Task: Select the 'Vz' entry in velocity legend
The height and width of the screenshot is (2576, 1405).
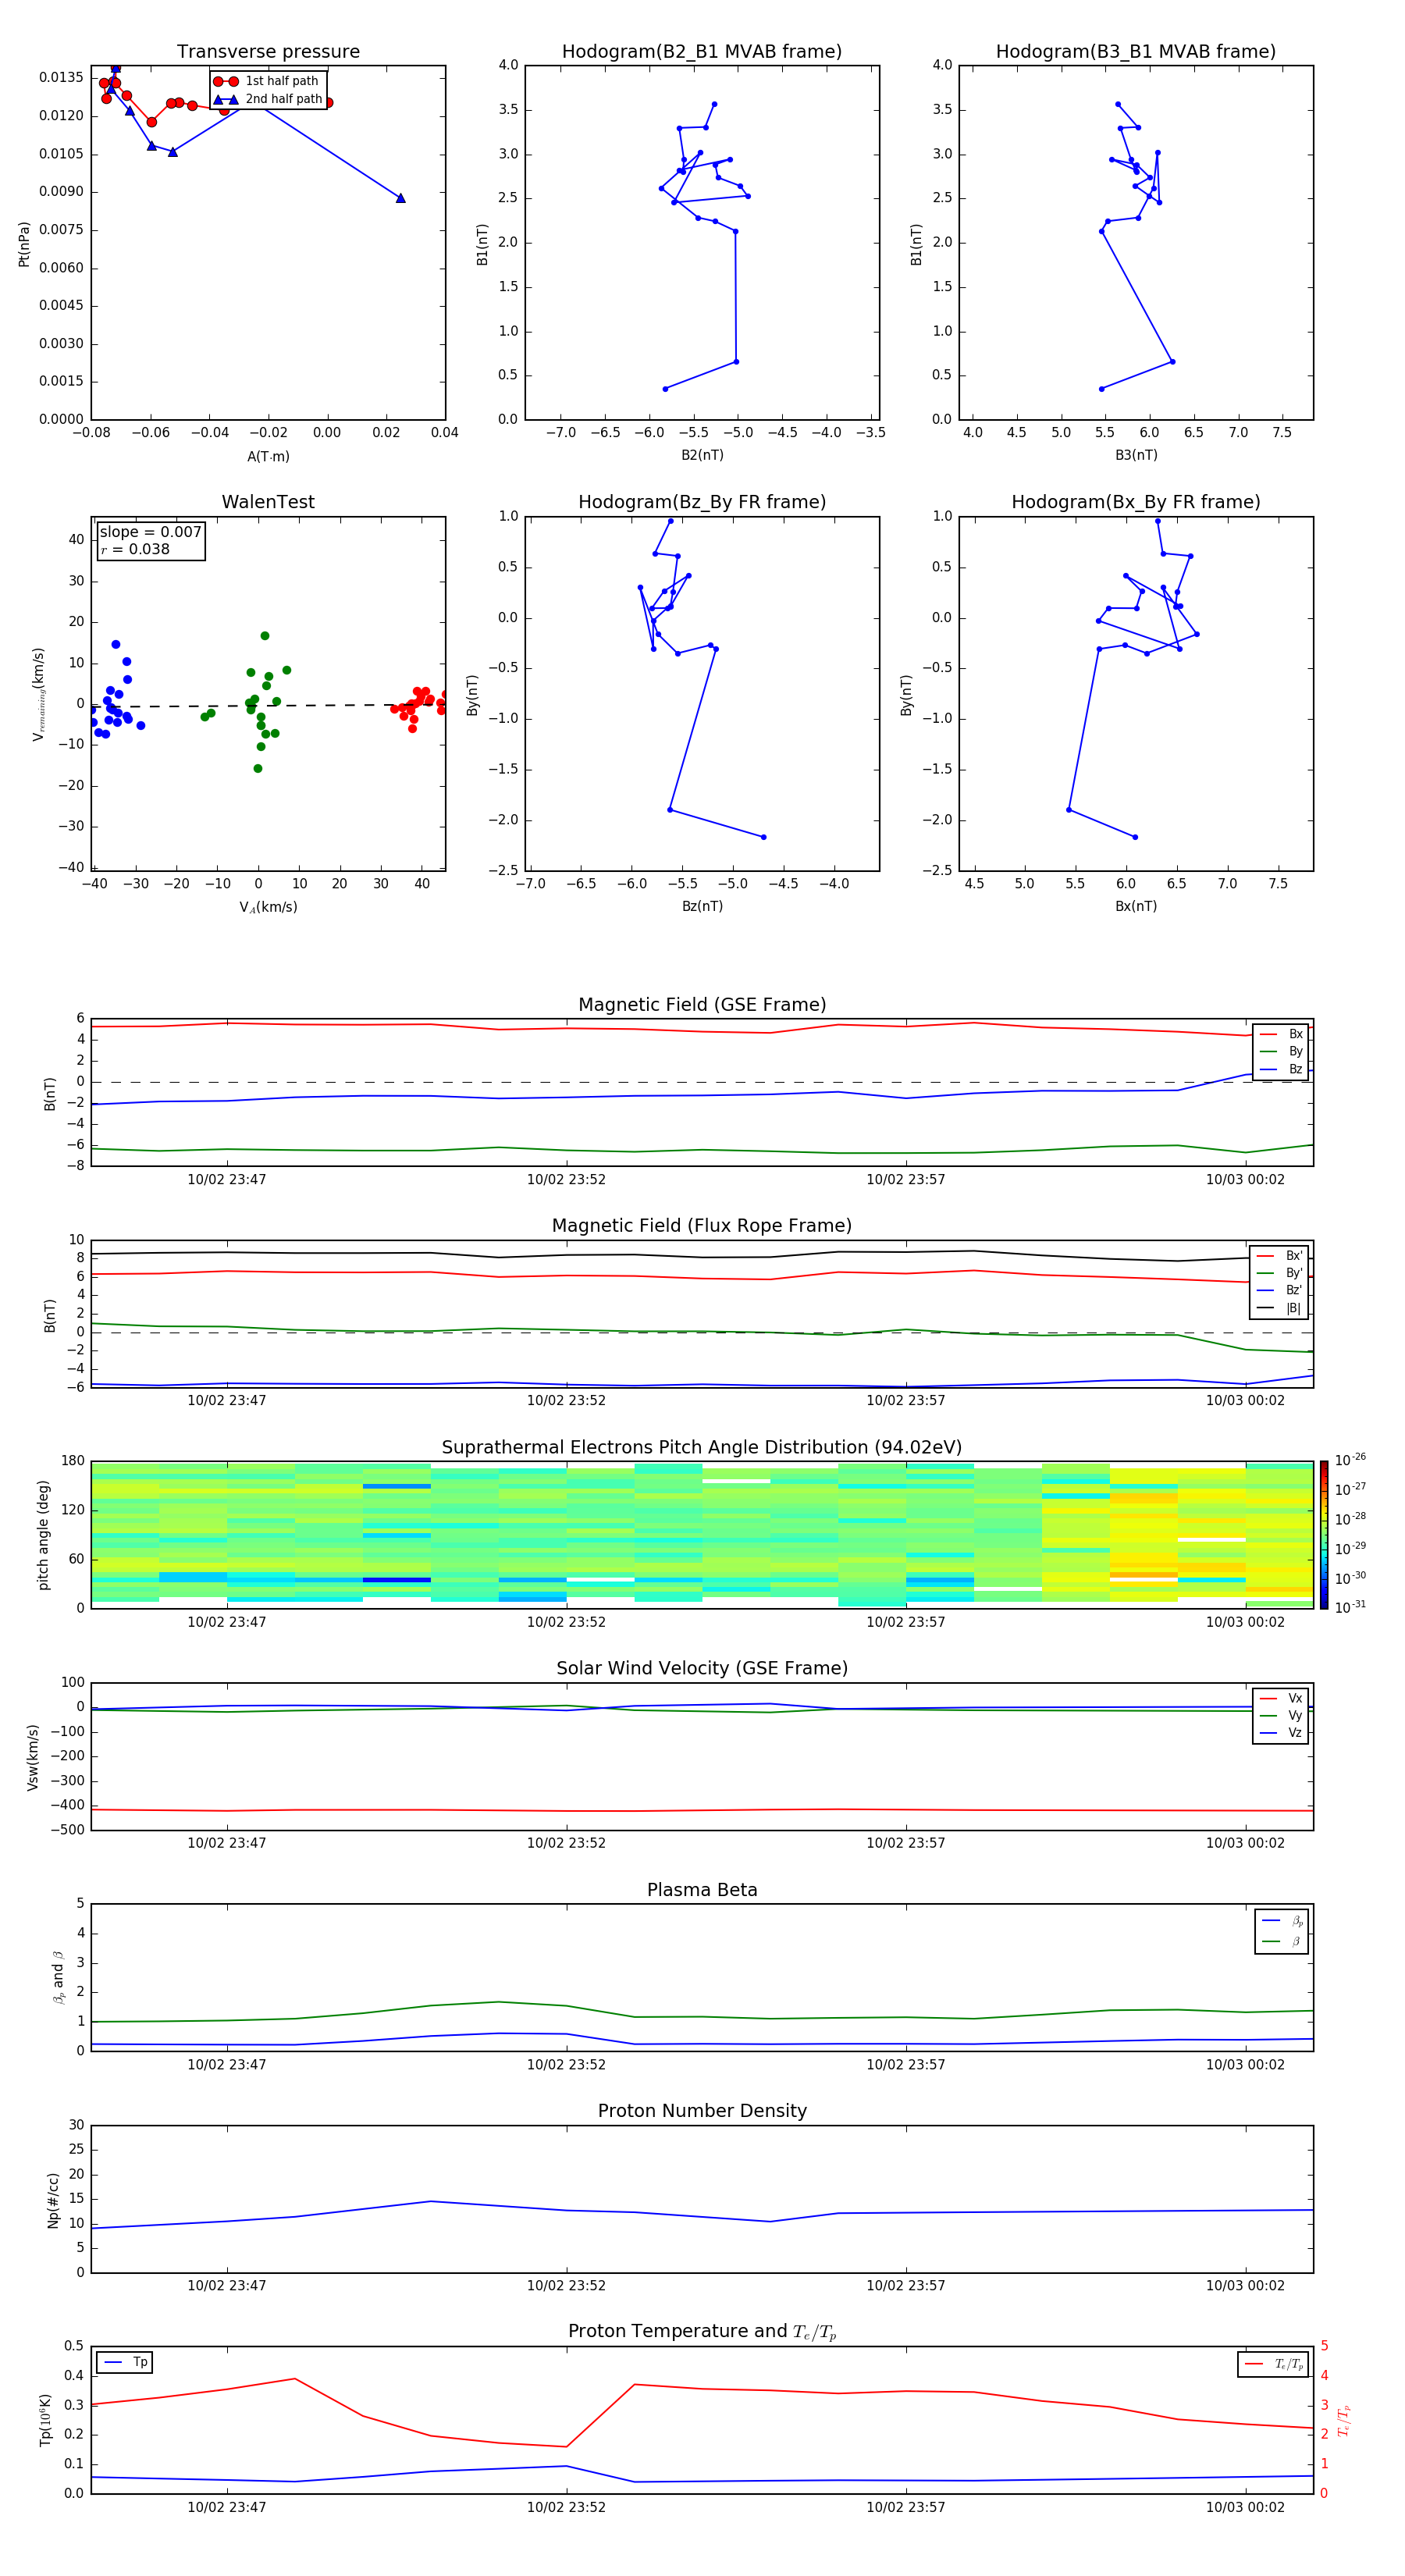Action: coord(1281,1733)
